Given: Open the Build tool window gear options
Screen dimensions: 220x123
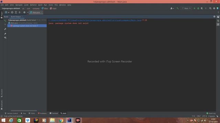Looking at the screenshot, I should pos(214,17).
